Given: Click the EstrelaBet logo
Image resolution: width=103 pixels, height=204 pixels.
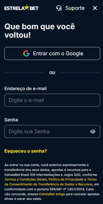Looking at the screenshot, I should point(21,8).
